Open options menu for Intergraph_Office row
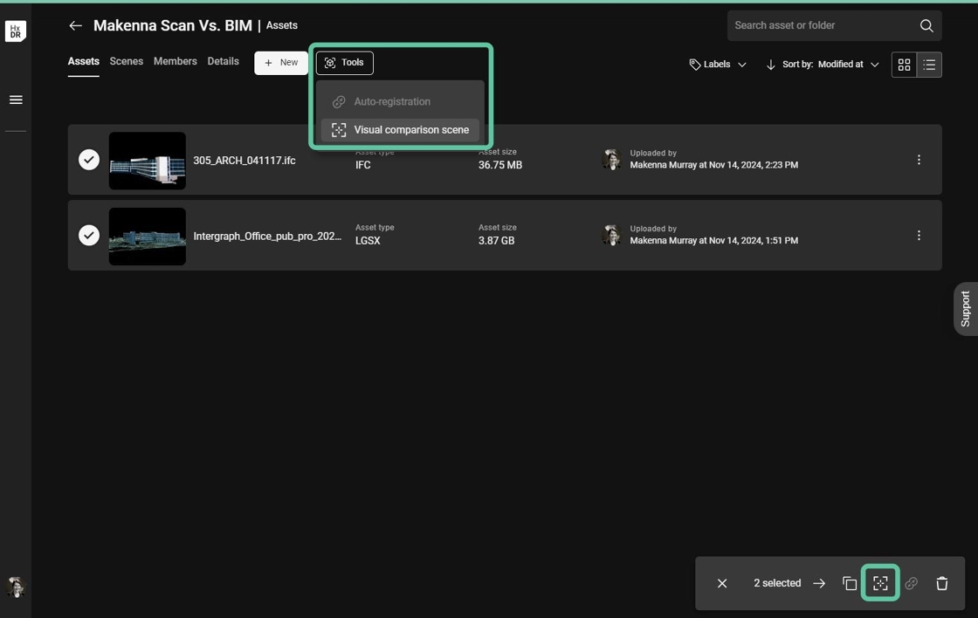Viewport: 978px width, 618px height. pyautogui.click(x=918, y=235)
